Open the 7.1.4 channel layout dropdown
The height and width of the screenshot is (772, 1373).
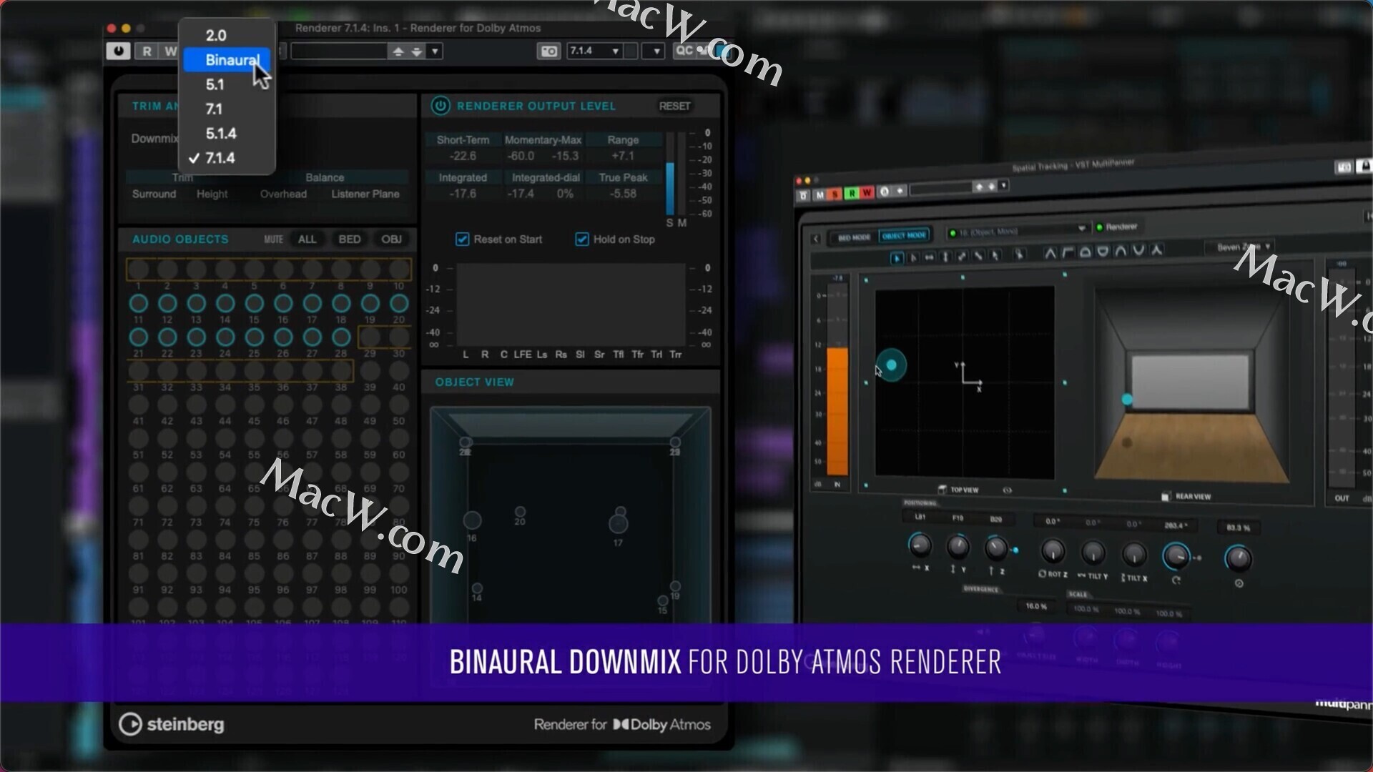595,51
